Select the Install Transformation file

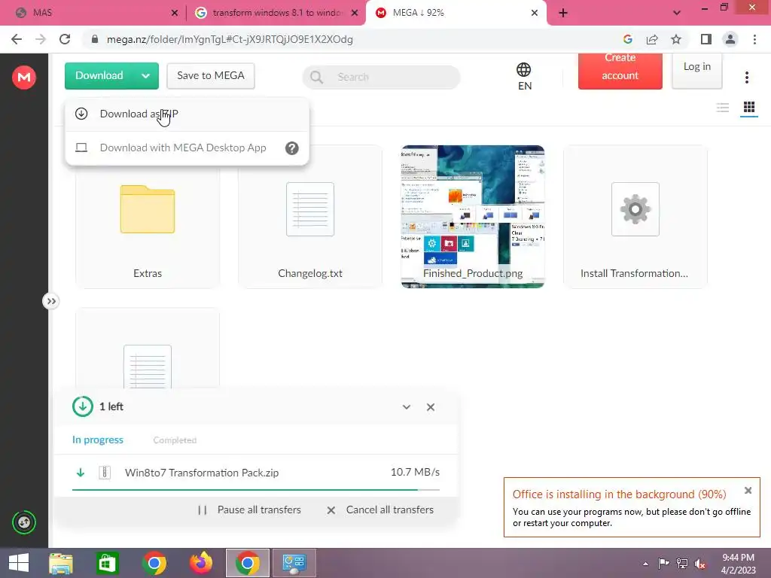point(635,217)
